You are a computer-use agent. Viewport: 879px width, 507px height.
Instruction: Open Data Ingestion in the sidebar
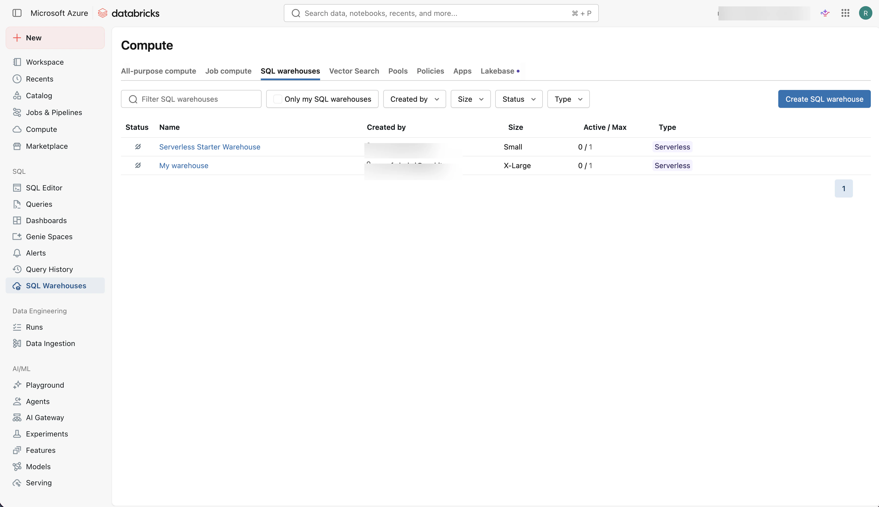click(55, 343)
